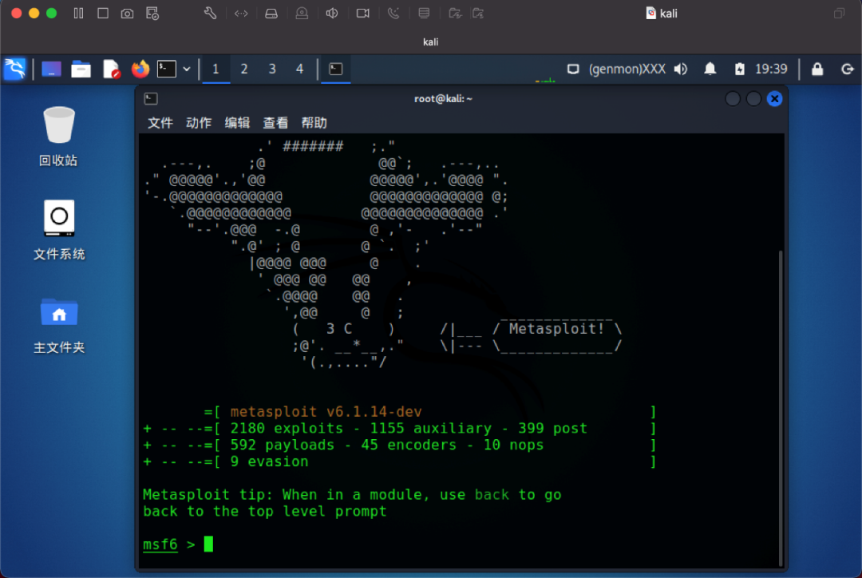Open notifications with the bell icon
Viewport: 862px width, 578px height.
[x=710, y=69]
